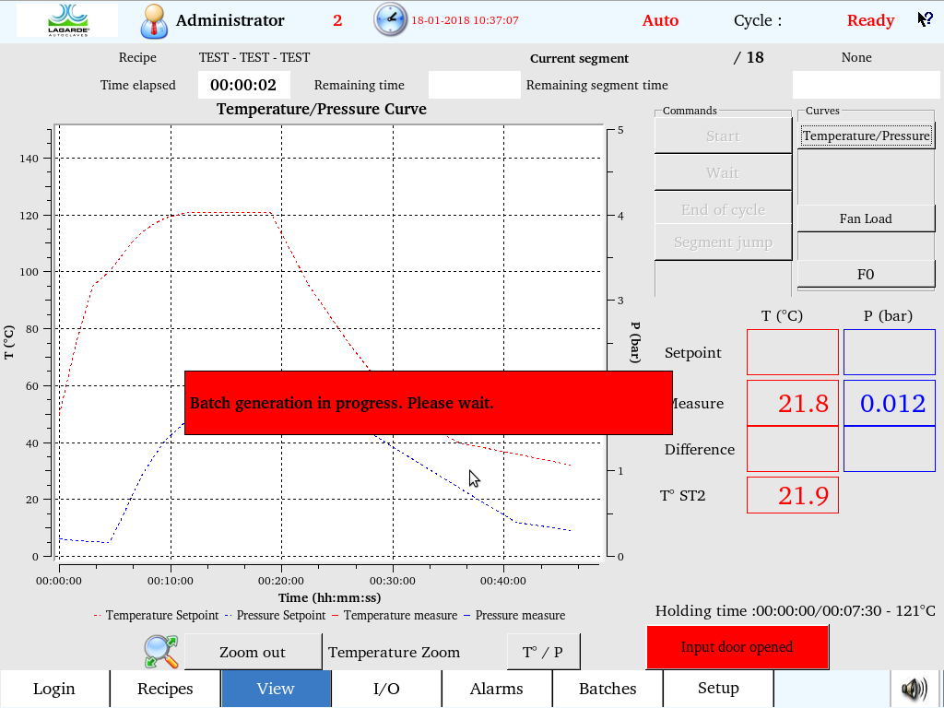The width and height of the screenshot is (944, 708).
Task: Click the help cursor question-mark icon
Action: 925,19
